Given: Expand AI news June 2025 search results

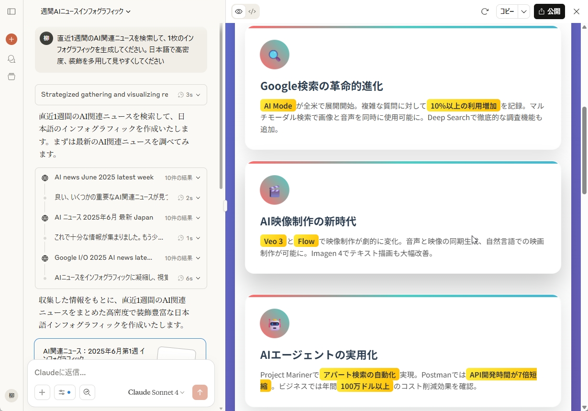Looking at the screenshot, I should (121, 178).
